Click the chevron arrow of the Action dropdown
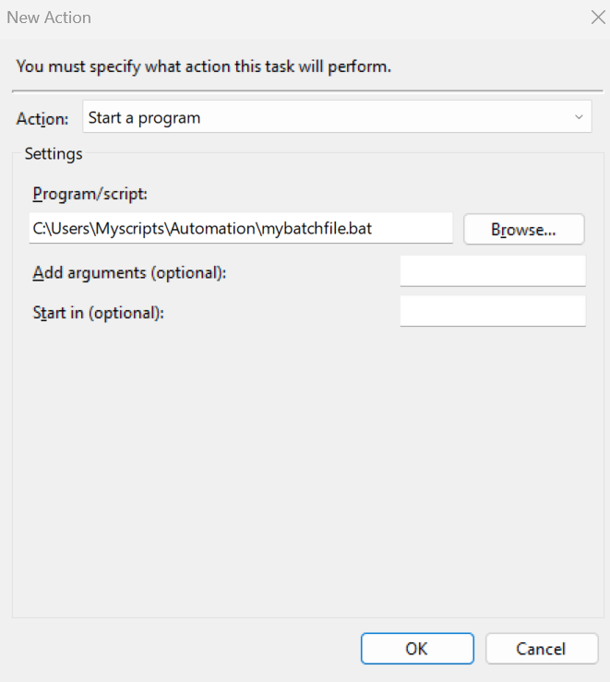This screenshot has width=610, height=682. 579,117
